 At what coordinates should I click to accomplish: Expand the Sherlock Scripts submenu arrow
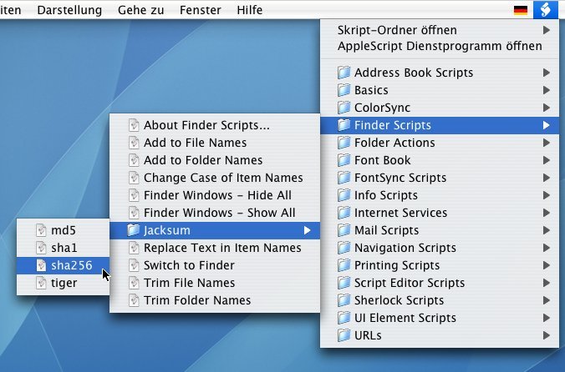click(547, 300)
